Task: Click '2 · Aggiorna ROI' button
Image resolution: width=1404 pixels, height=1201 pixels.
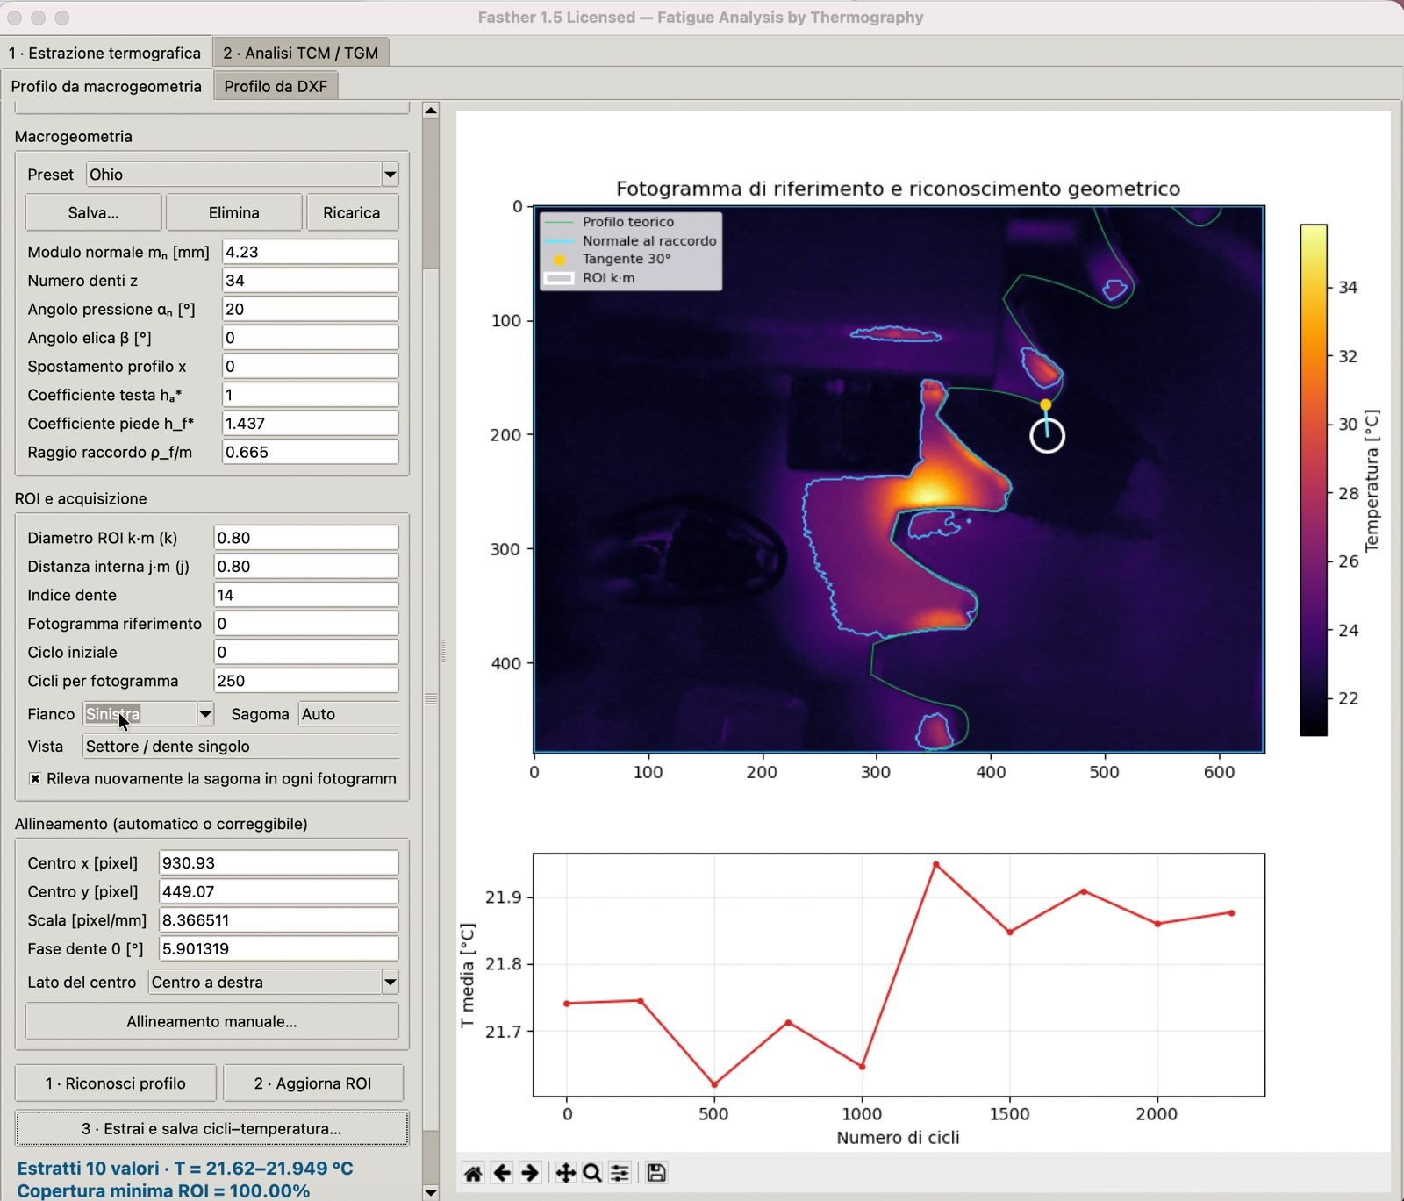Action: 313,1083
